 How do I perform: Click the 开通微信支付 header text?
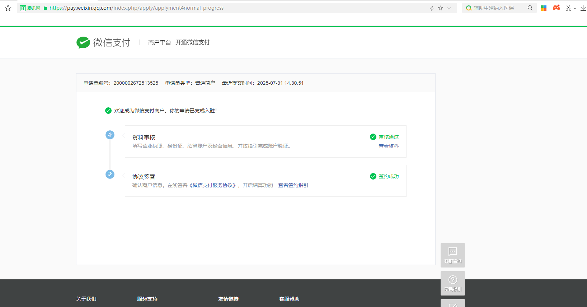click(193, 42)
